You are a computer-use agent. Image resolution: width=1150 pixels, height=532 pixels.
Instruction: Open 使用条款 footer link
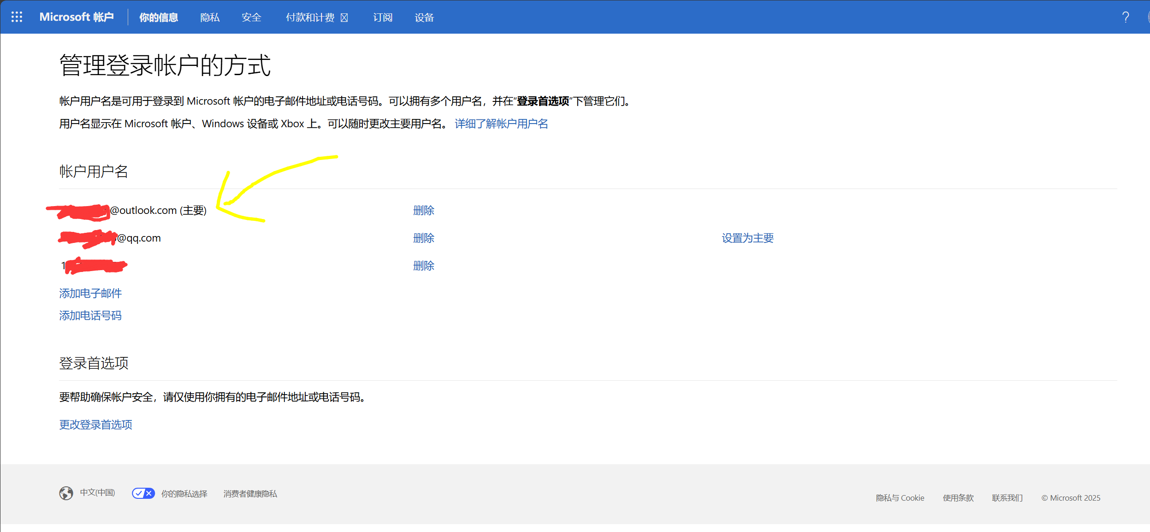[x=958, y=498]
